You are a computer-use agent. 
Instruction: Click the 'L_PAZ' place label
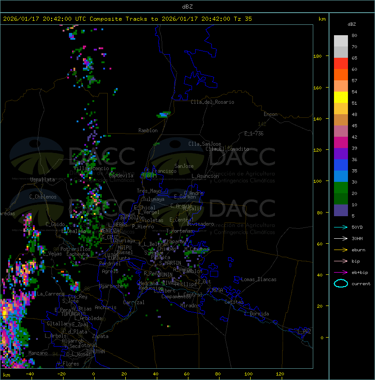(304, 332)
